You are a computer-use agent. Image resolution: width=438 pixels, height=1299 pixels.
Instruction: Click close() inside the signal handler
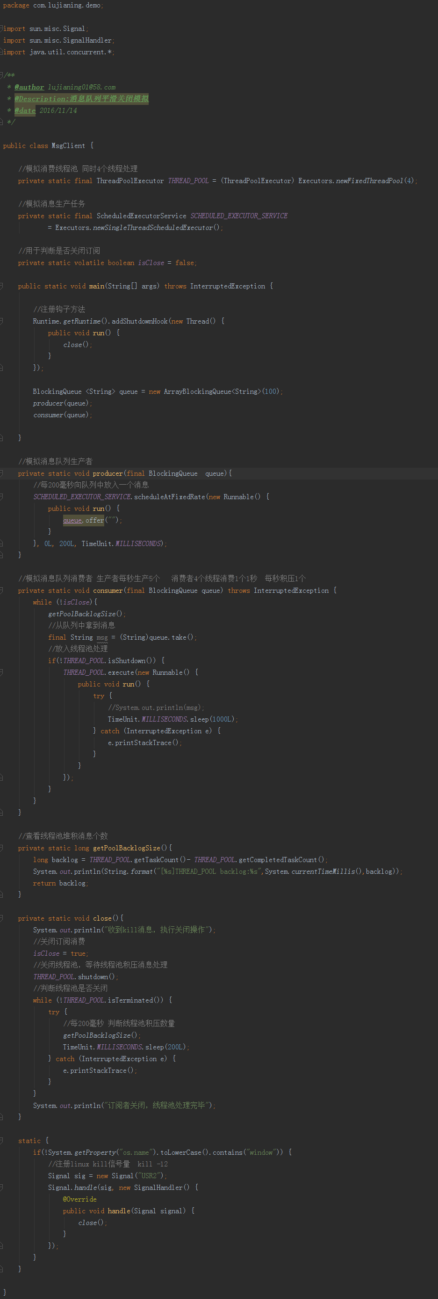(x=91, y=1223)
